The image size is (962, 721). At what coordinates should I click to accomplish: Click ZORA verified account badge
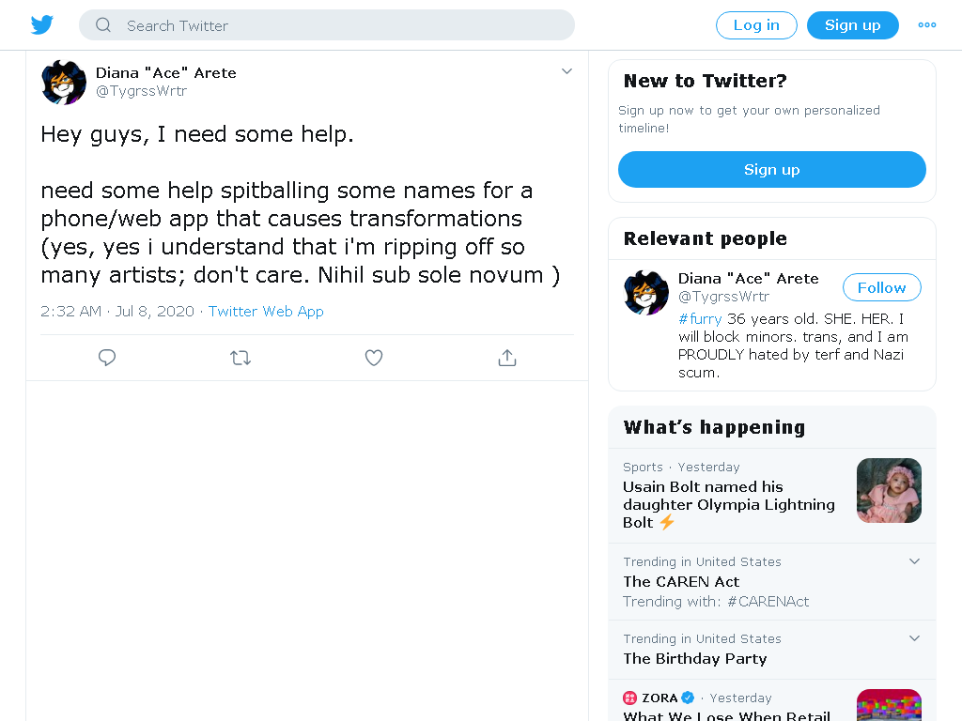(x=688, y=698)
